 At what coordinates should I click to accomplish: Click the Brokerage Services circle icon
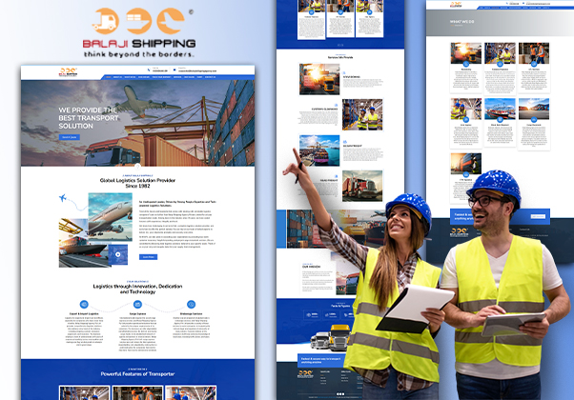(x=191, y=304)
